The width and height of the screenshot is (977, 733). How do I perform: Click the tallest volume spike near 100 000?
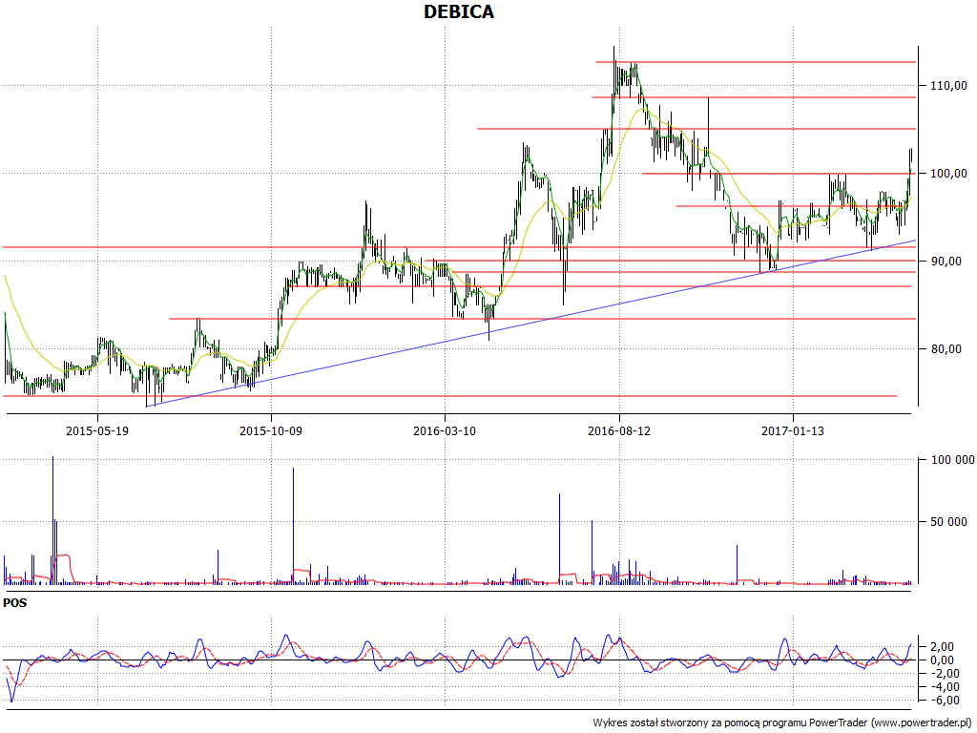coord(53,520)
